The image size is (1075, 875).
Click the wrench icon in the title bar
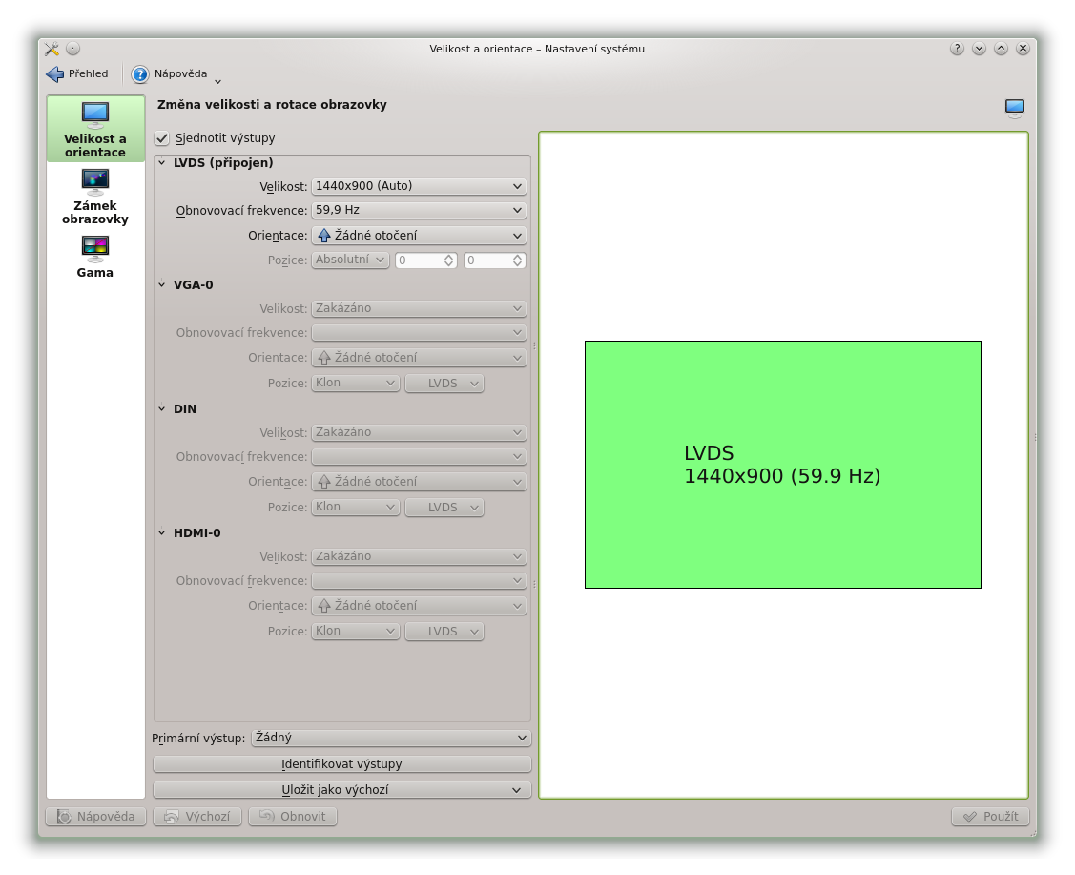click(x=52, y=49)
